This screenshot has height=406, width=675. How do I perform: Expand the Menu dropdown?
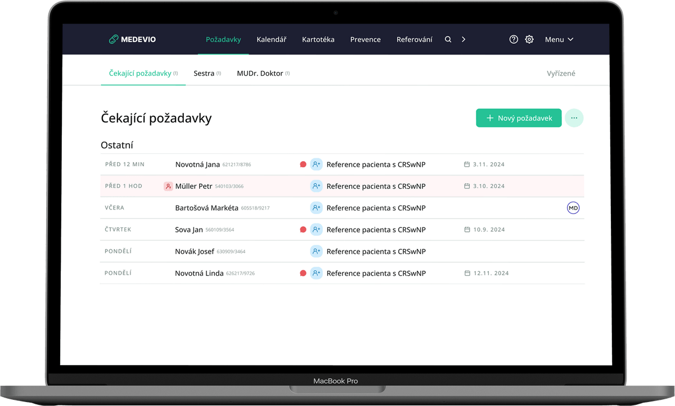click(559, 39)
